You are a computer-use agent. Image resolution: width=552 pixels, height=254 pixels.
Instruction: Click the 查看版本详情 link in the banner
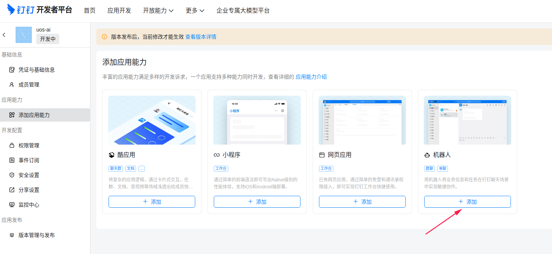tap(201, 37)
